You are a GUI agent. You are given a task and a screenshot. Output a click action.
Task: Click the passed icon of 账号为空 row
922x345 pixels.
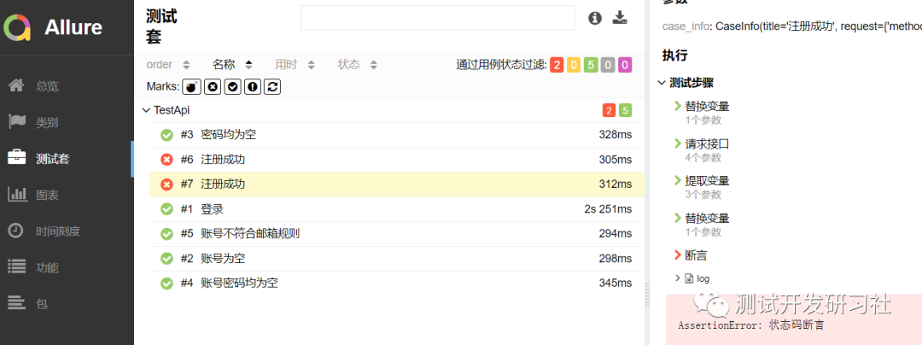pyautogui.click(x=166, y=259)
